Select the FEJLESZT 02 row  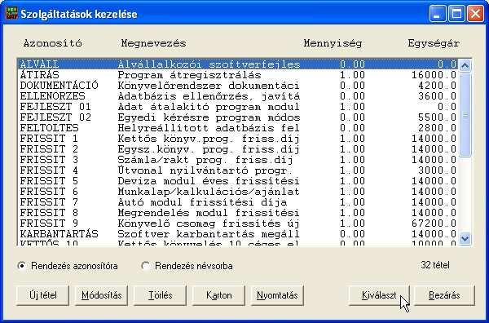click(238, 117)
